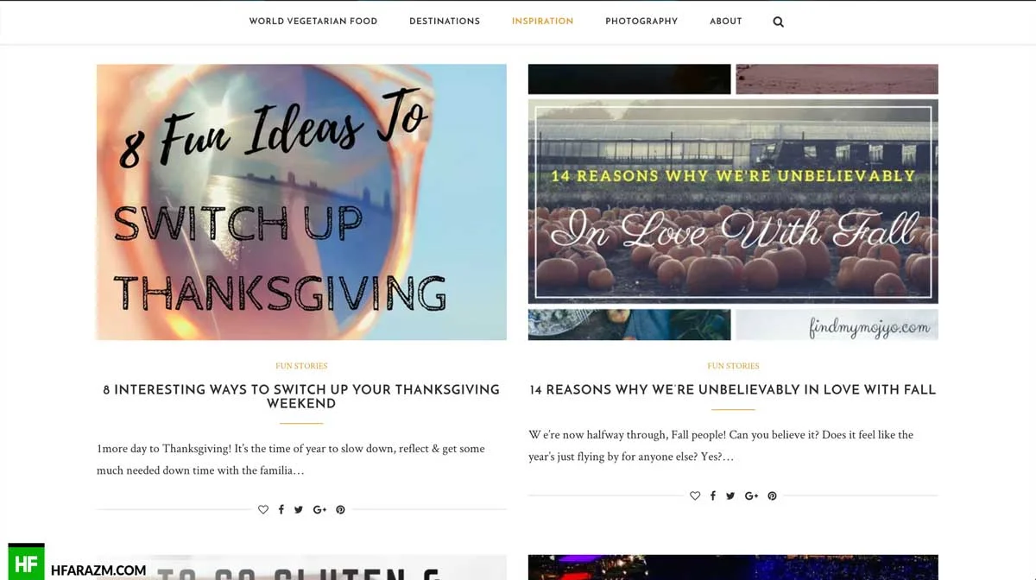Open the Switch Up Thanksgiving featured image
The image size is (1036, 580).
[x=301, y=202]
